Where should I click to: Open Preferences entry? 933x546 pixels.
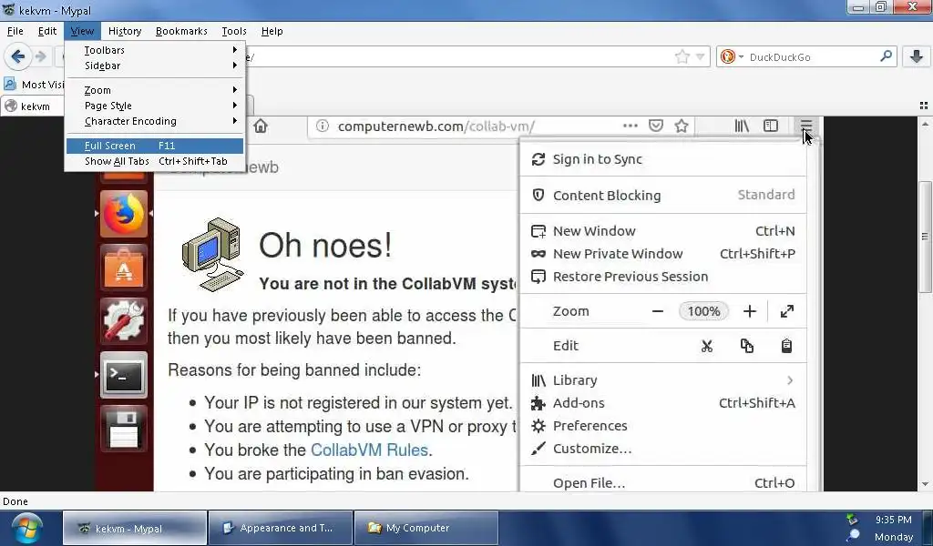[663, 426]
